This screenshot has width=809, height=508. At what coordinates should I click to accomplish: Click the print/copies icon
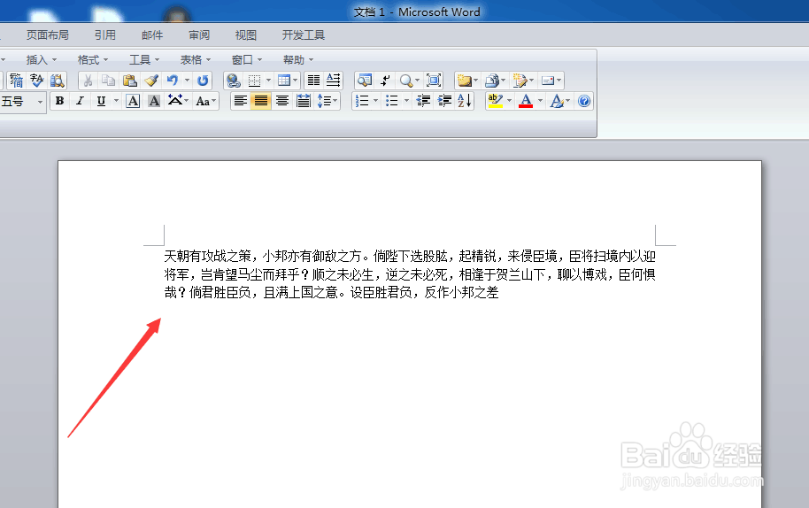point(492,81)
